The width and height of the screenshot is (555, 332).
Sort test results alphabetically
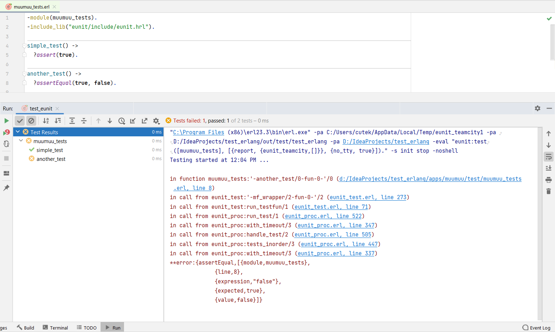[x=46, y=121]
